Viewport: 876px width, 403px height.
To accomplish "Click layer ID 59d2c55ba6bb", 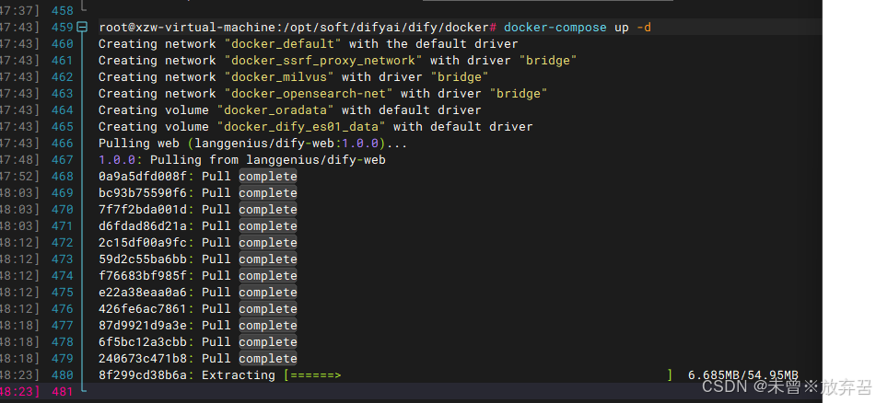I will [x=143, y=259].
